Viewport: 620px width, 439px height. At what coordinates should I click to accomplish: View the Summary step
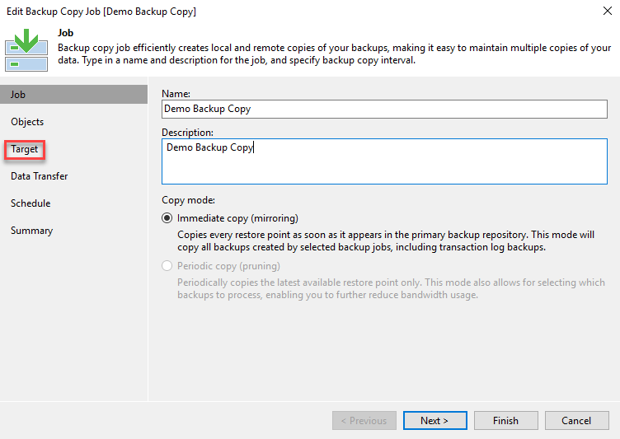click(x=31, y=231)
